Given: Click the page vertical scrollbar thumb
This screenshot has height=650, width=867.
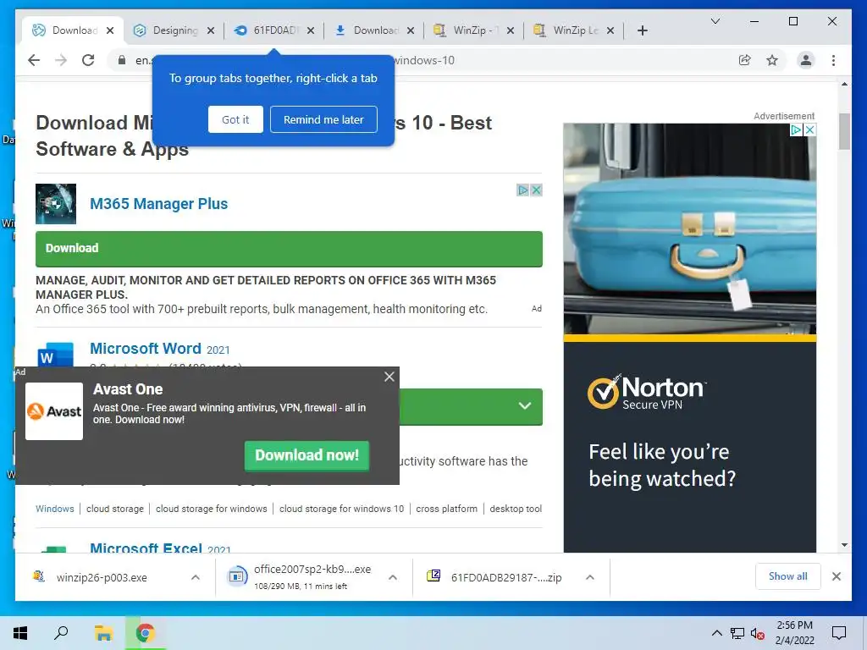Looking at the screenshot, I should click(x=844, y=131).
